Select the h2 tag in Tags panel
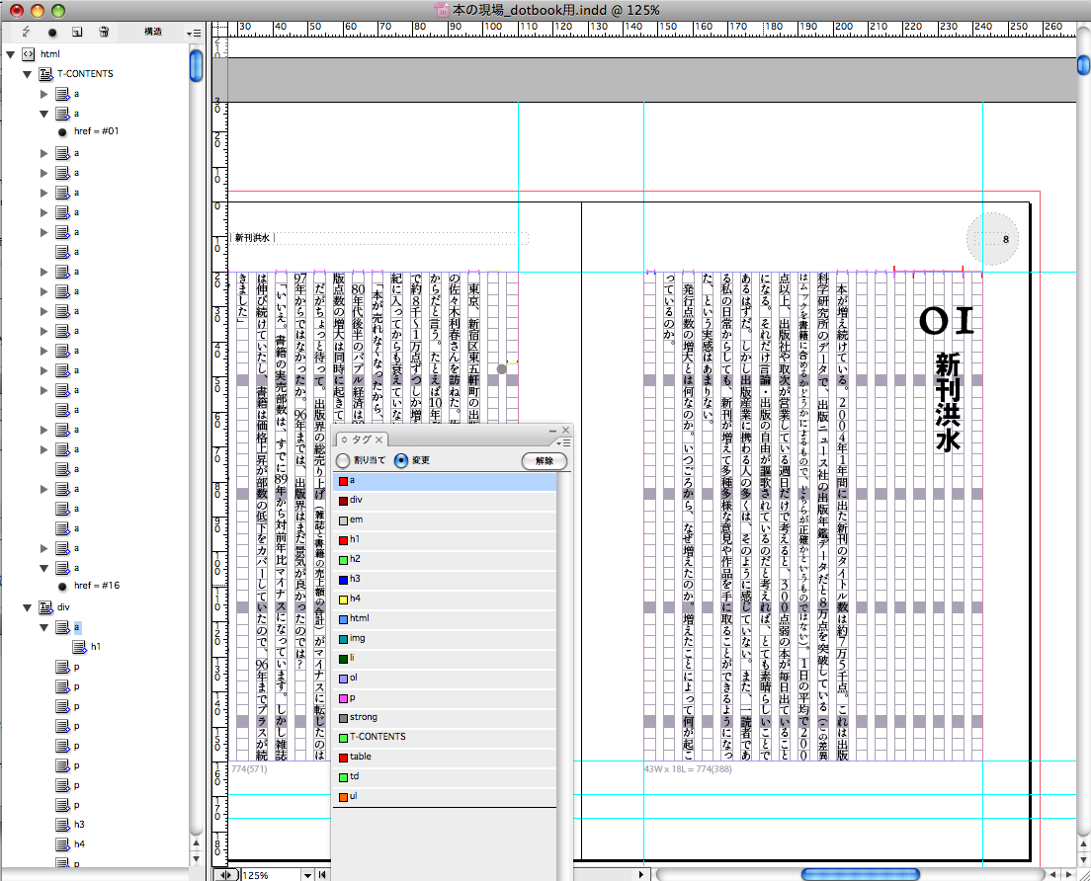The height and width of the screenshot is (881, 1091). pyautogui.click(x=445, y=559)
